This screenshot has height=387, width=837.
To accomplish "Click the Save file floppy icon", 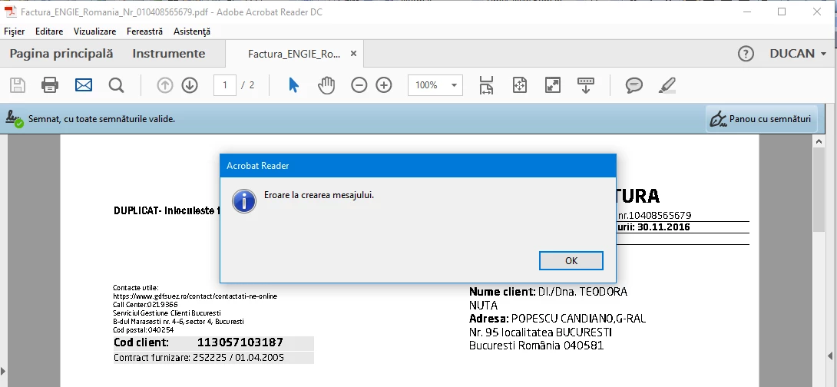I will pyautogui.click(x=18, y=85).
